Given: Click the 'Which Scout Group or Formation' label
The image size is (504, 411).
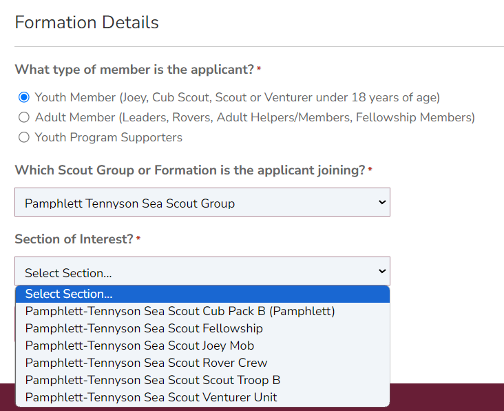Looking at the screenshot, I should tap(190, 170).
